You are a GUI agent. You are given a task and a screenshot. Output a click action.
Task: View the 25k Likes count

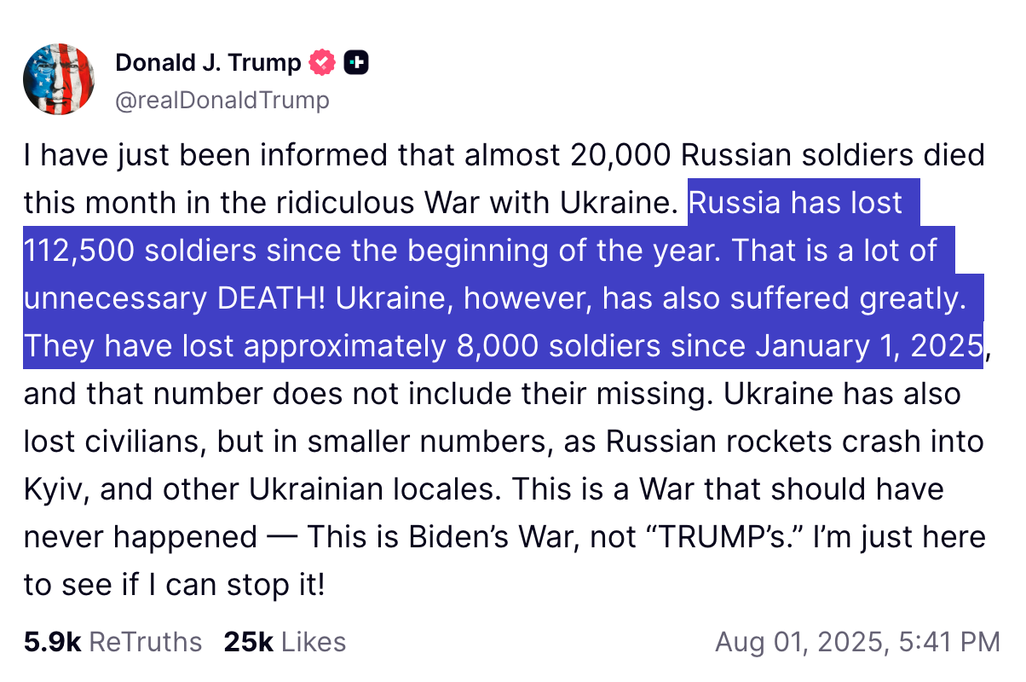[248, 642]
